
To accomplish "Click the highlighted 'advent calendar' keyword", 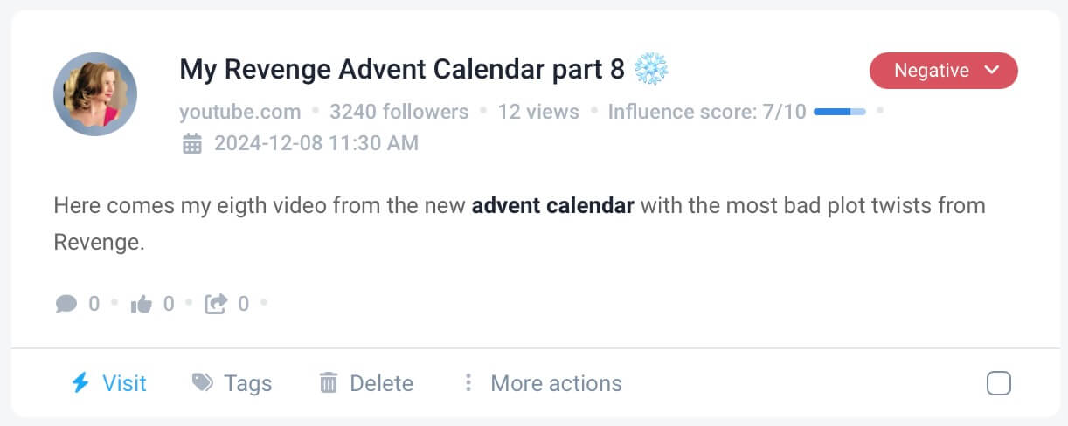I will click(x=552, y=206).
